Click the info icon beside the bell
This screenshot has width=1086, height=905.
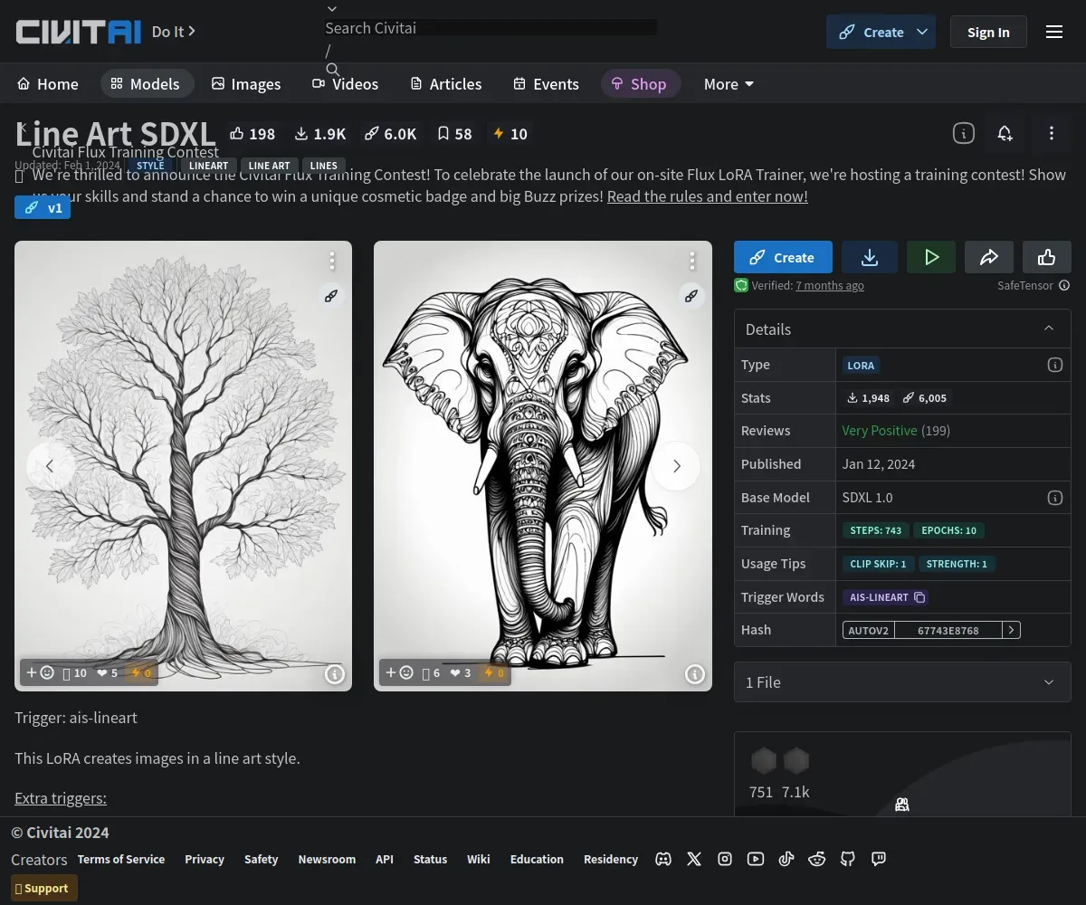[964, 134]
